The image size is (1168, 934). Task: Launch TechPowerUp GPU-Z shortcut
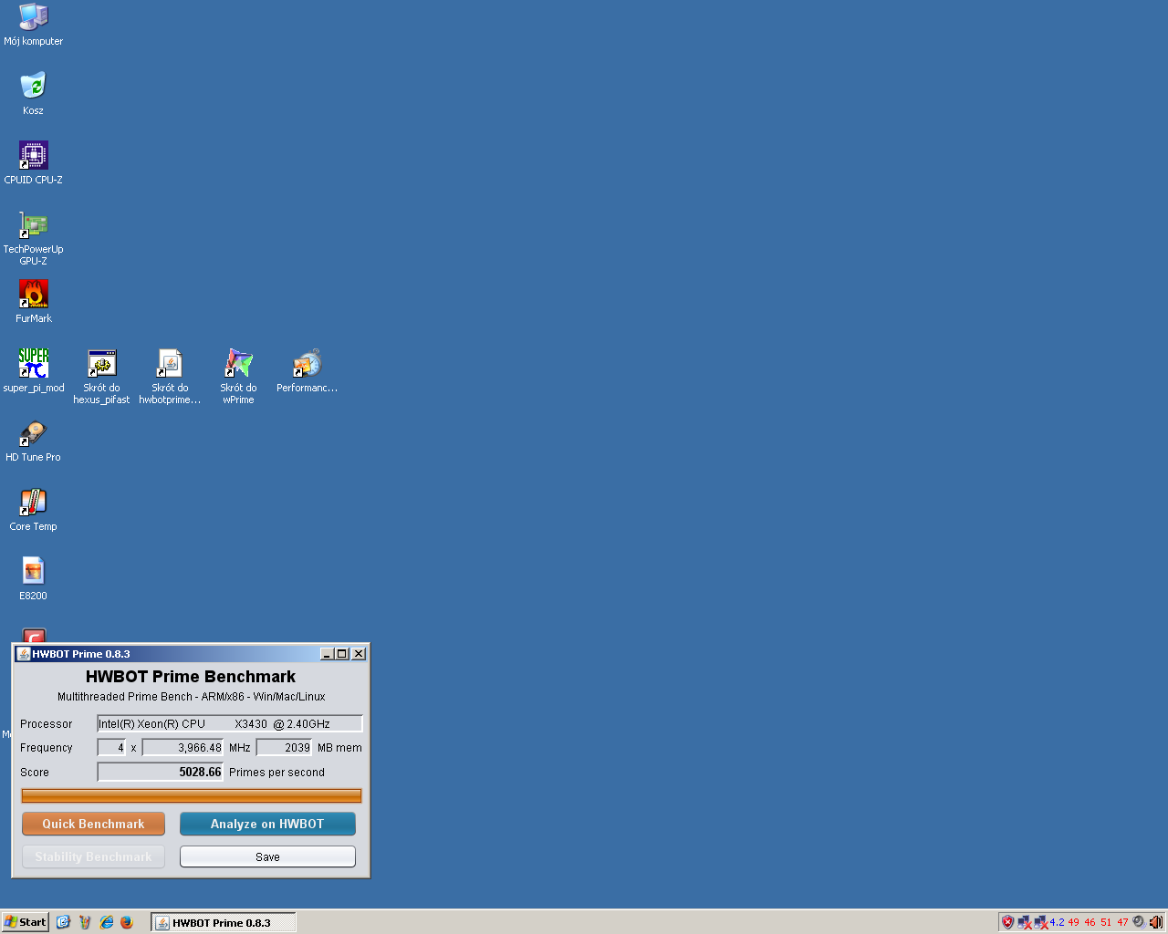pyautogui.click(x=34, y=237)
